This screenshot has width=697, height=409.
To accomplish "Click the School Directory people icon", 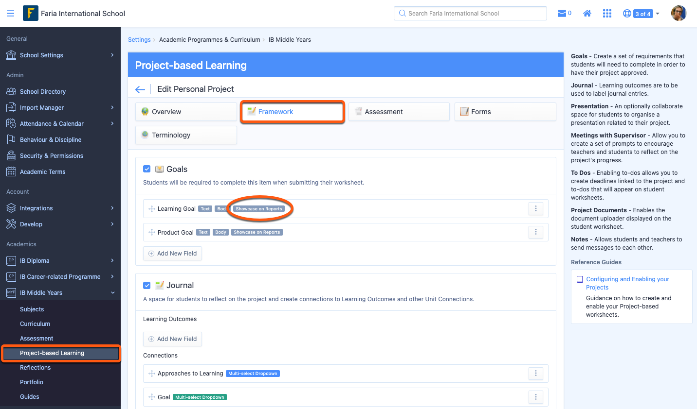I will (11, 91).
